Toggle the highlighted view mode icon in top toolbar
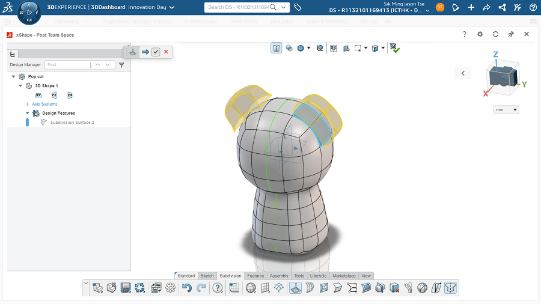541x304 pixels. click(x=277, y=48)
